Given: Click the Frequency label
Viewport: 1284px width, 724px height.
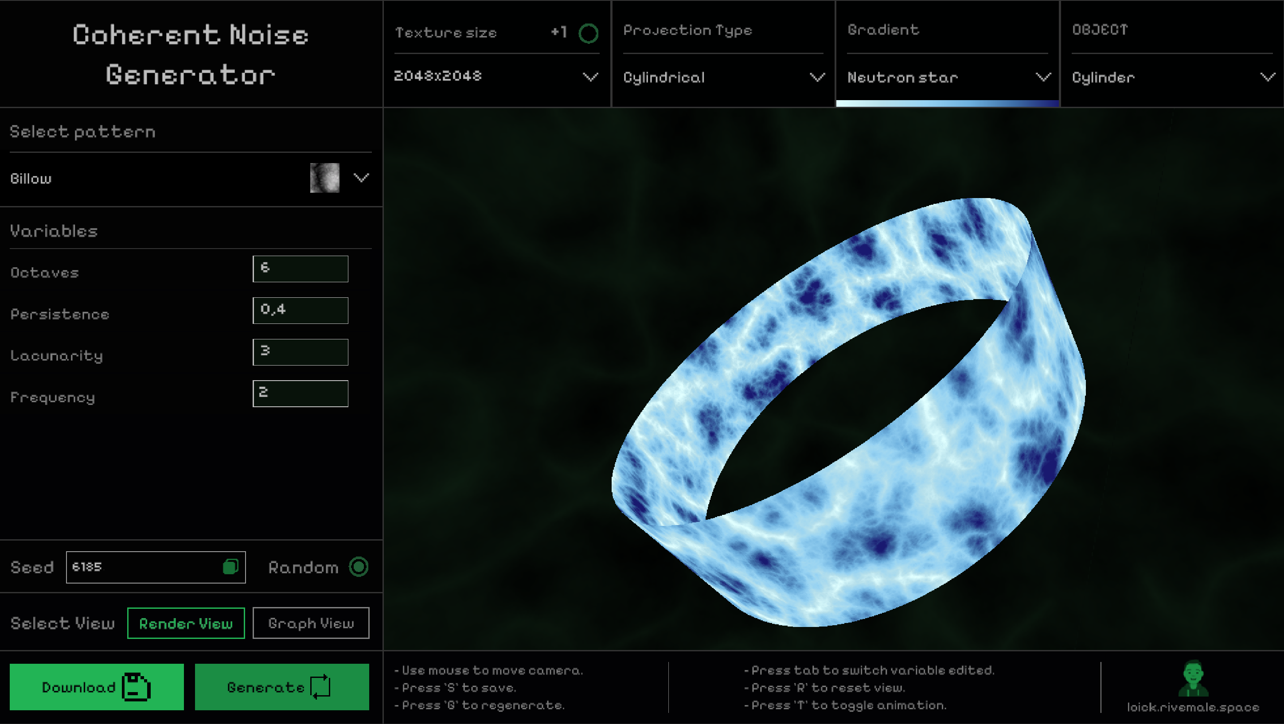Looking at the screenshot, I should [x=53, y=397].
